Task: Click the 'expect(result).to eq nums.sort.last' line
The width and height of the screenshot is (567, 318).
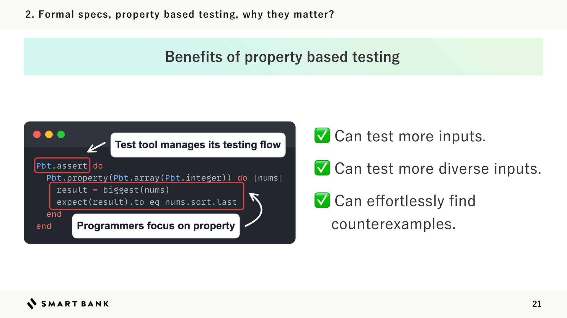Action: pos(146,202)
